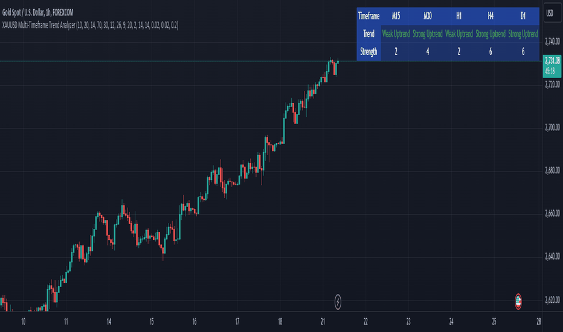Viewport: 563px width, 332px height.
Task: Click the M30 column header
Action: coord(427,16)
